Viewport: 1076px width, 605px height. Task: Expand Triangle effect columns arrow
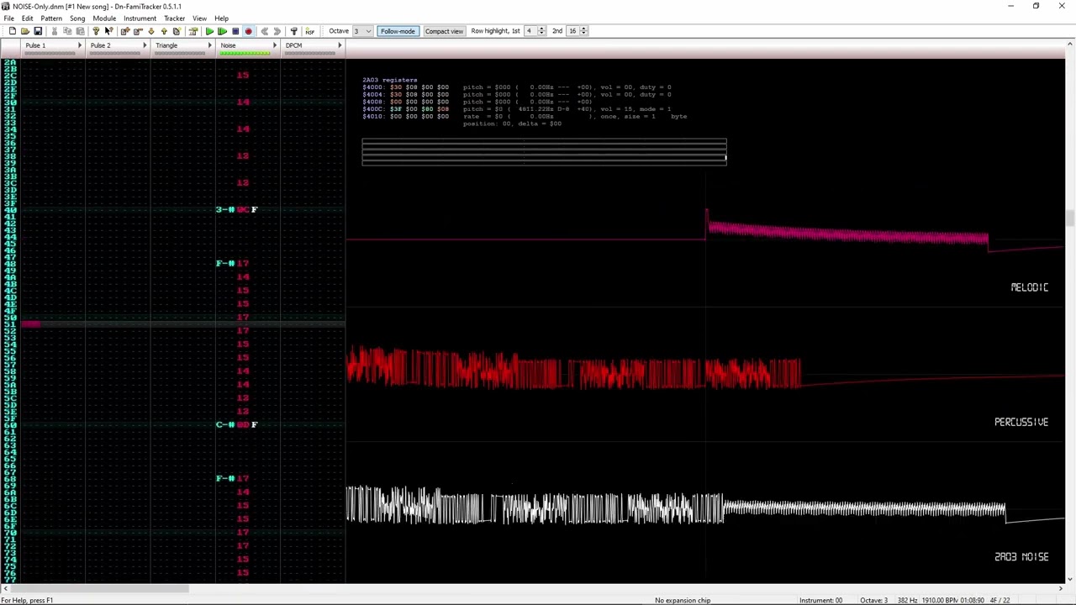point(209,45)
